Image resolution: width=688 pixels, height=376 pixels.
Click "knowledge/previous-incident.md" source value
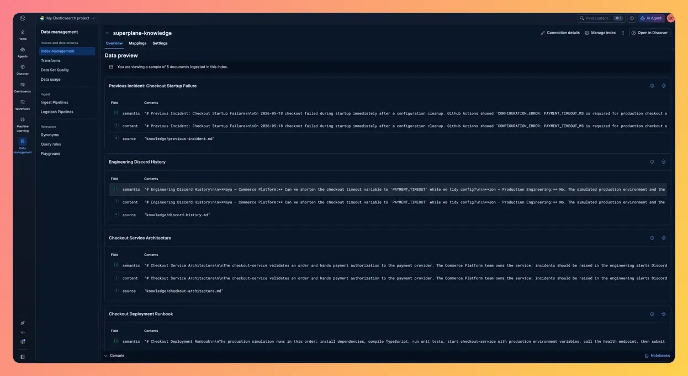[179, 139]
